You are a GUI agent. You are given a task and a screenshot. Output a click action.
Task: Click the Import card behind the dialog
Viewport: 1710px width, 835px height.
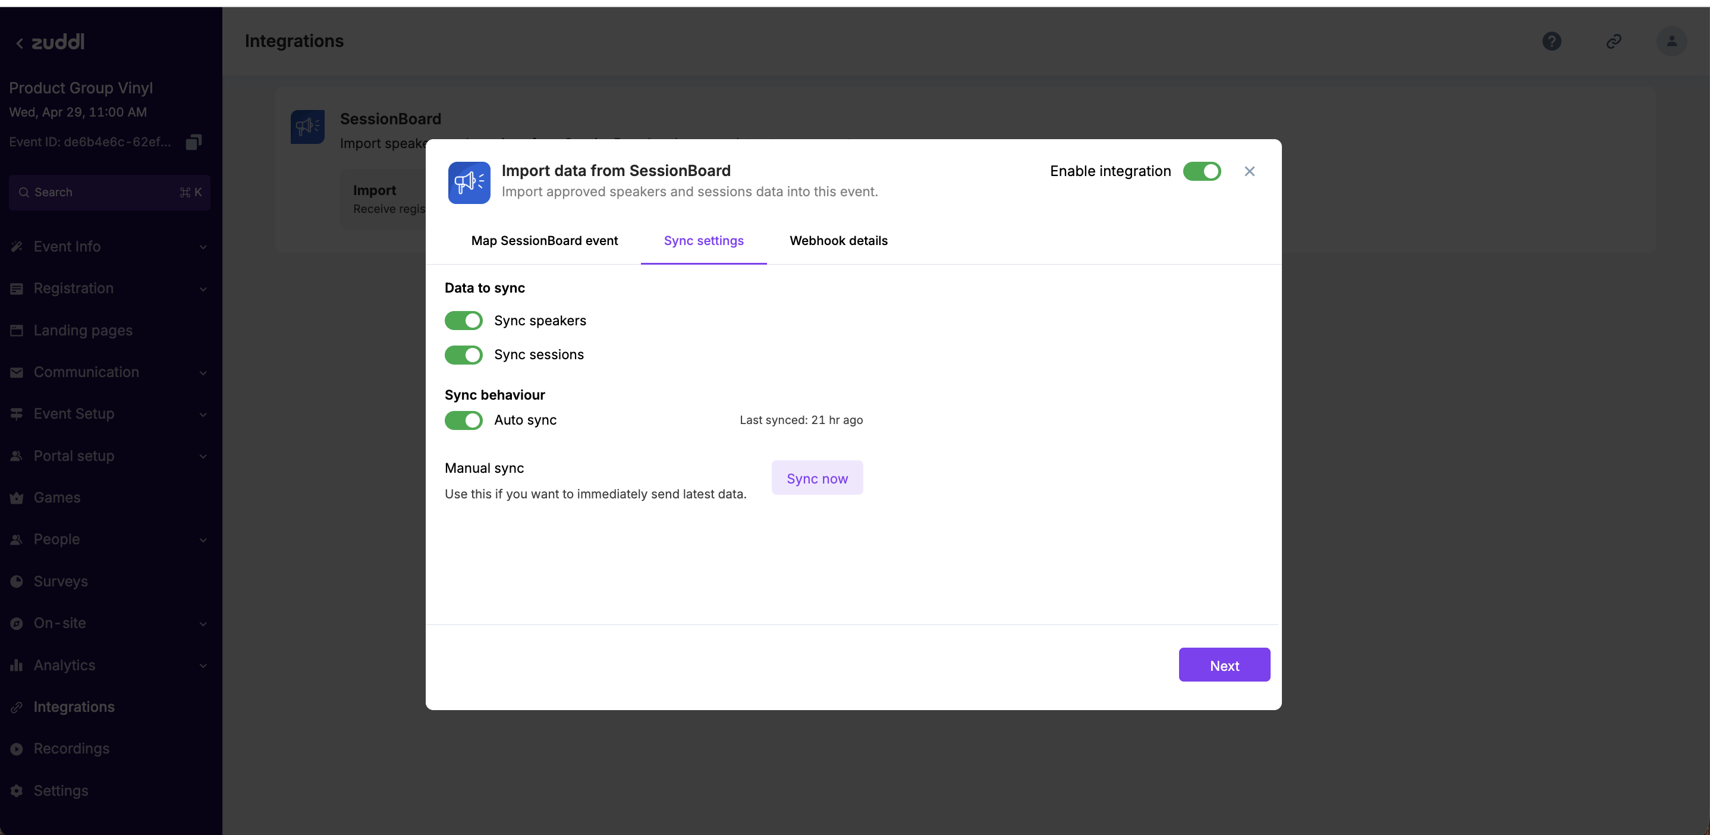click(x=384, y=199)
